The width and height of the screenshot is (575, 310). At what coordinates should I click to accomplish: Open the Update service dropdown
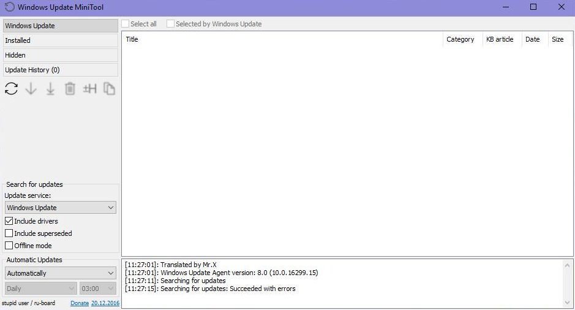(61, 208)
